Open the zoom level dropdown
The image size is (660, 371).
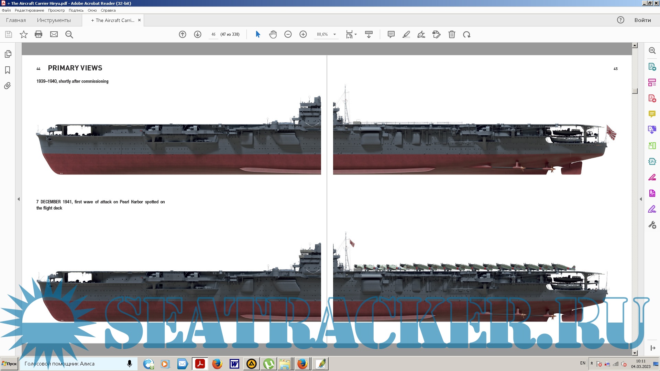pos(334,34)
